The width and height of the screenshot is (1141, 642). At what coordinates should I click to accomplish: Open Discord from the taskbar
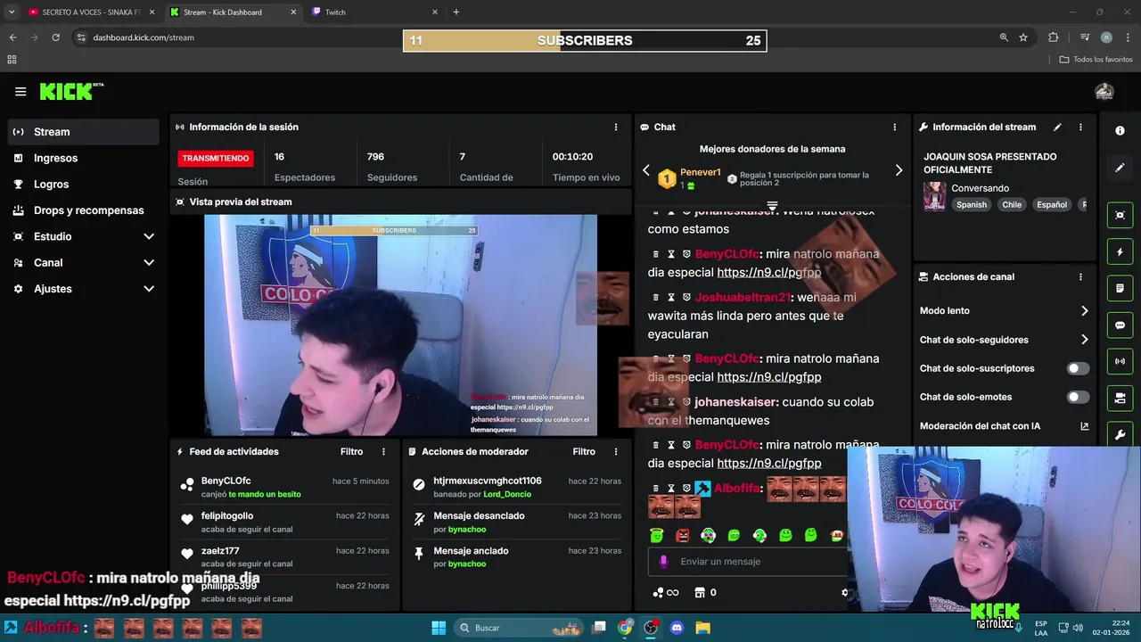[x=677, y=628]
